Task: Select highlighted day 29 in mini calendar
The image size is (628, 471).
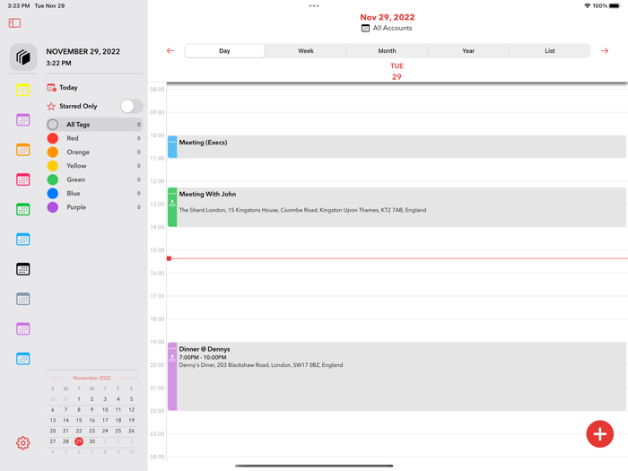Action: pyautogui.click(x=79, y=441)
